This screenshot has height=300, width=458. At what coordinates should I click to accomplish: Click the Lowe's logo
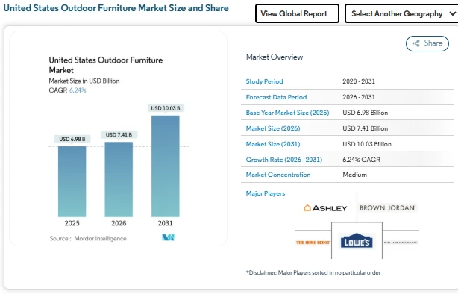tap(356, 242)
